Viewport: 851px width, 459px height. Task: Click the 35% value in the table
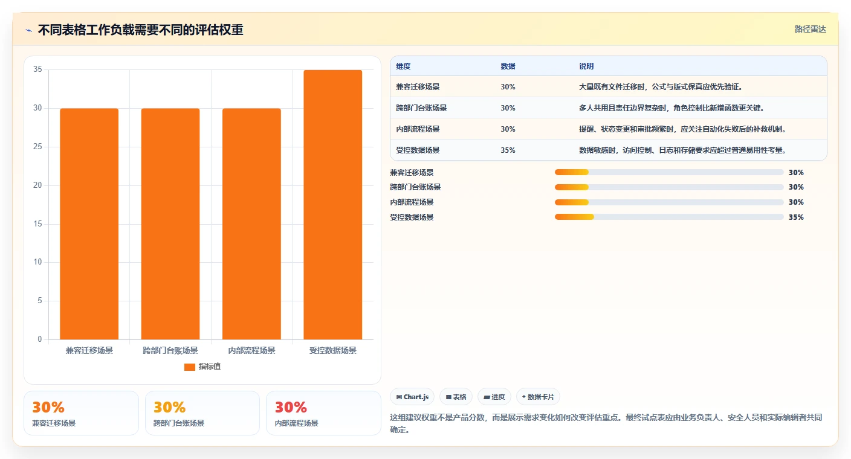click(x=508, y=150)
